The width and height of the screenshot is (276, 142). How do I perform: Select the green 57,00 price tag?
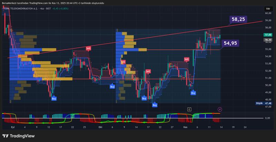[x=267, y=35]
